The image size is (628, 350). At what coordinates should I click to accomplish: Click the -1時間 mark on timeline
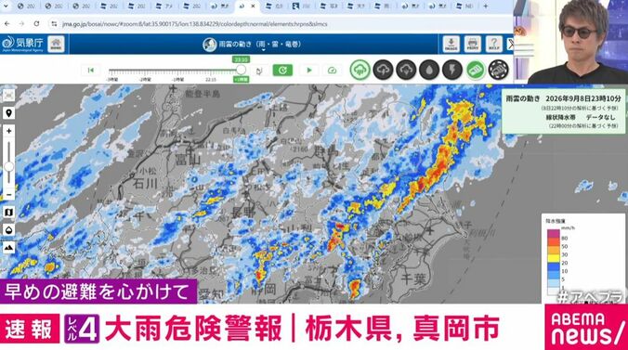(x=178, y=80)
